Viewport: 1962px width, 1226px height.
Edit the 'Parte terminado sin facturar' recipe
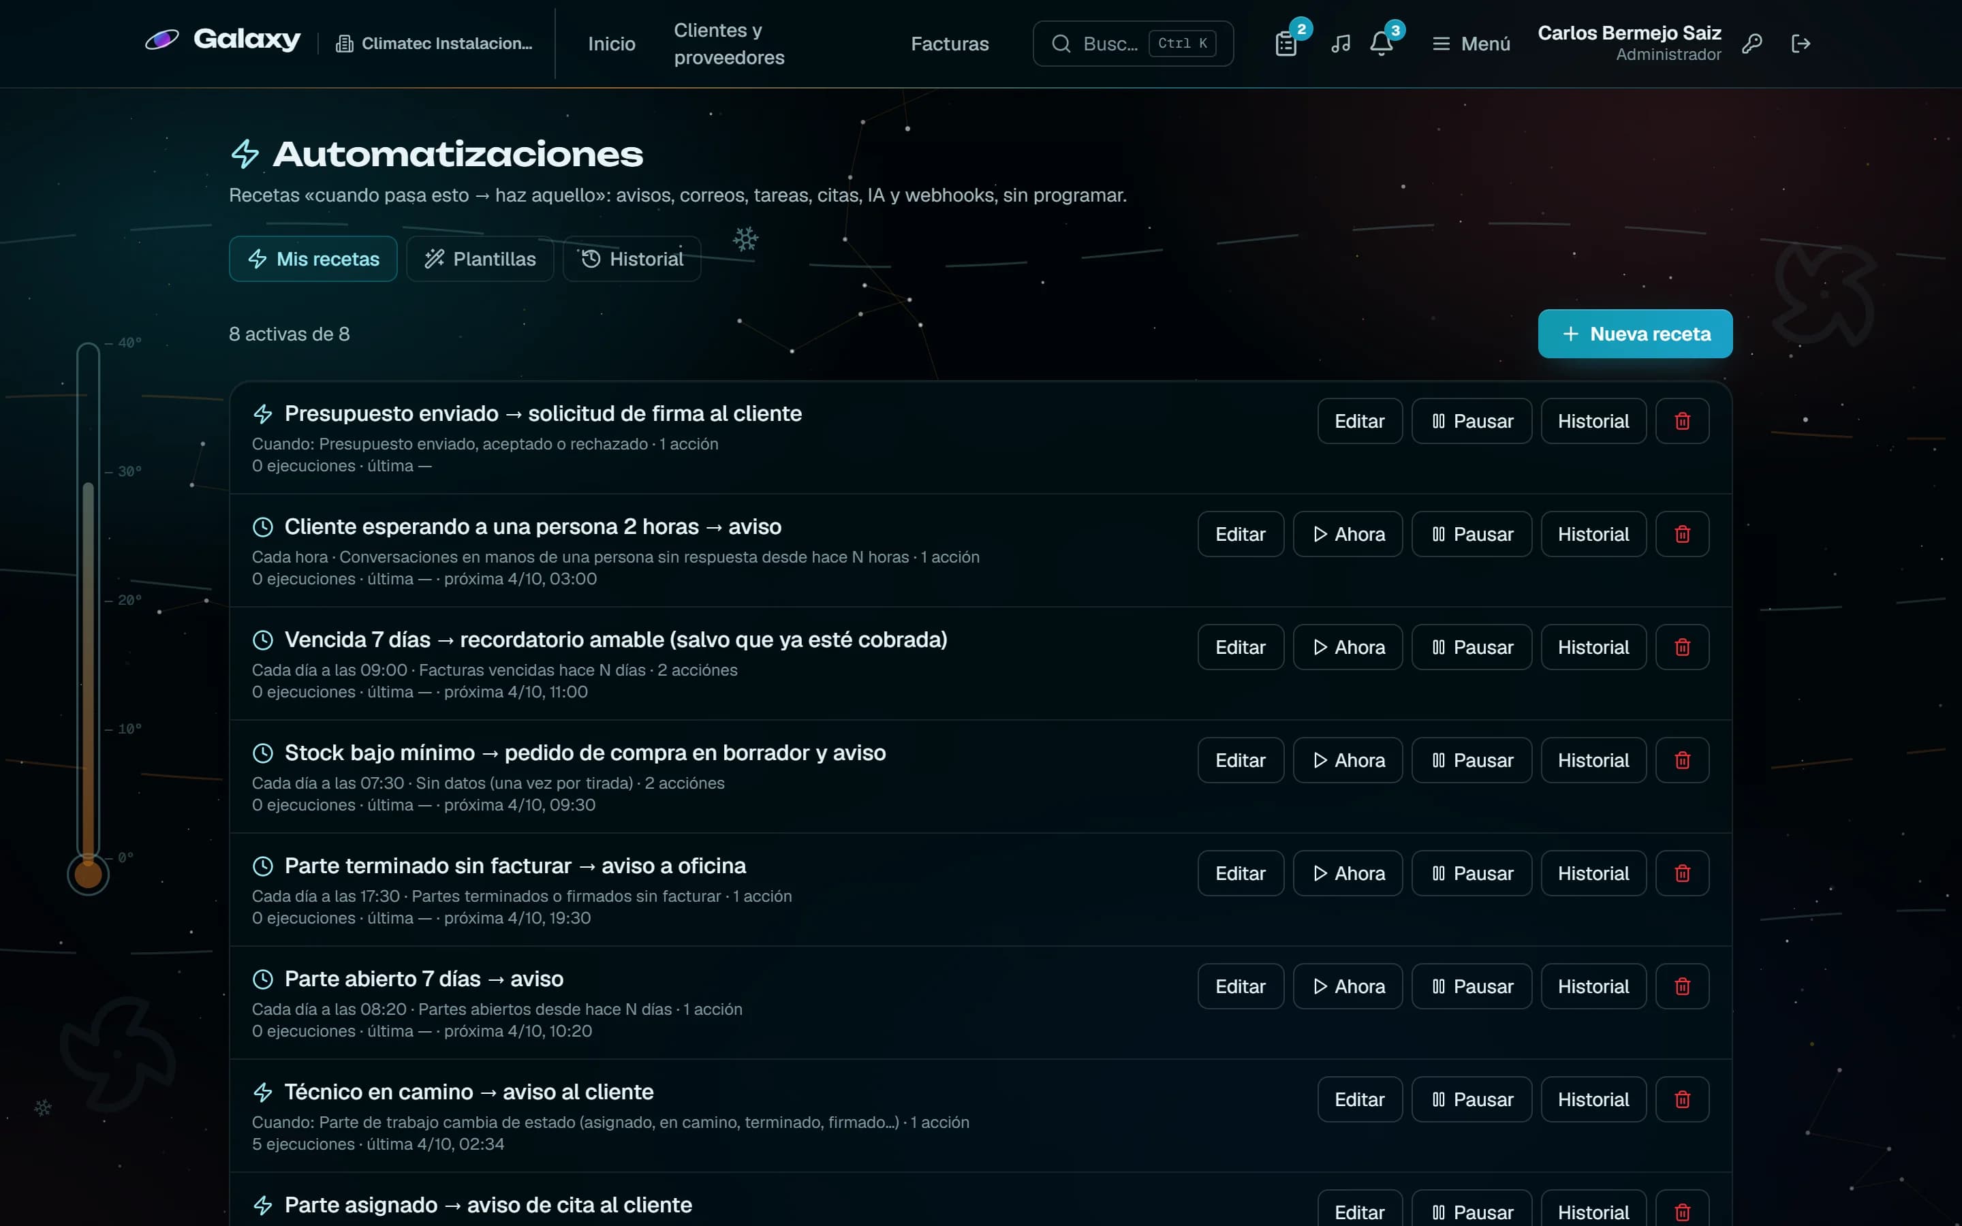pyautogui.click(x=1241, y=873)
